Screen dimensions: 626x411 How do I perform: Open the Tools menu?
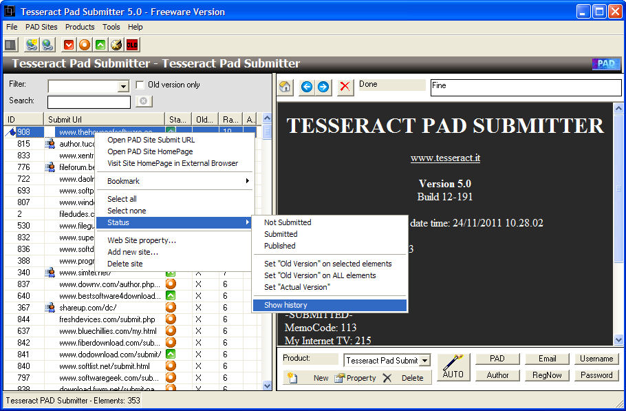click(x=111, y=27)
